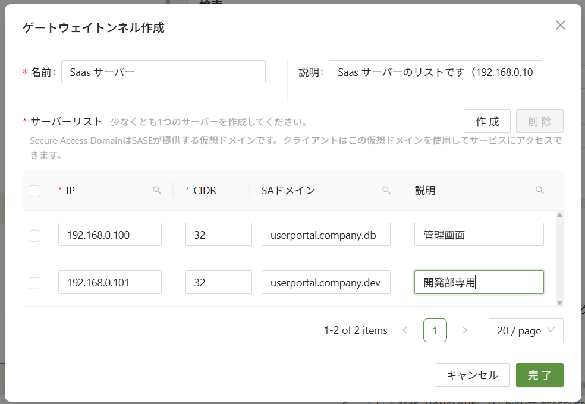
Task: Check the row for 192.168.0.101
Action: [34, 283]
